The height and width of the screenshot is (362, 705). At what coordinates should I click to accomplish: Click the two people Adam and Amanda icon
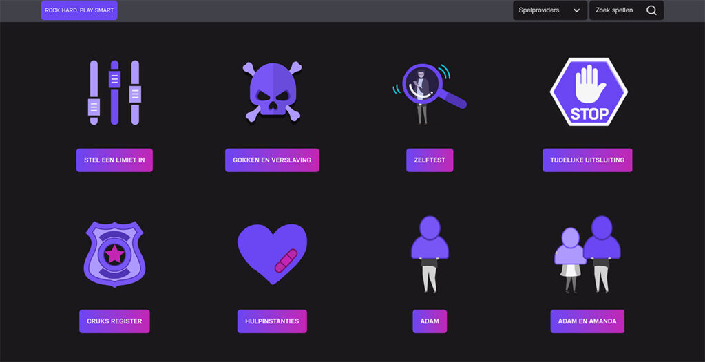click(x=587, y=255)
